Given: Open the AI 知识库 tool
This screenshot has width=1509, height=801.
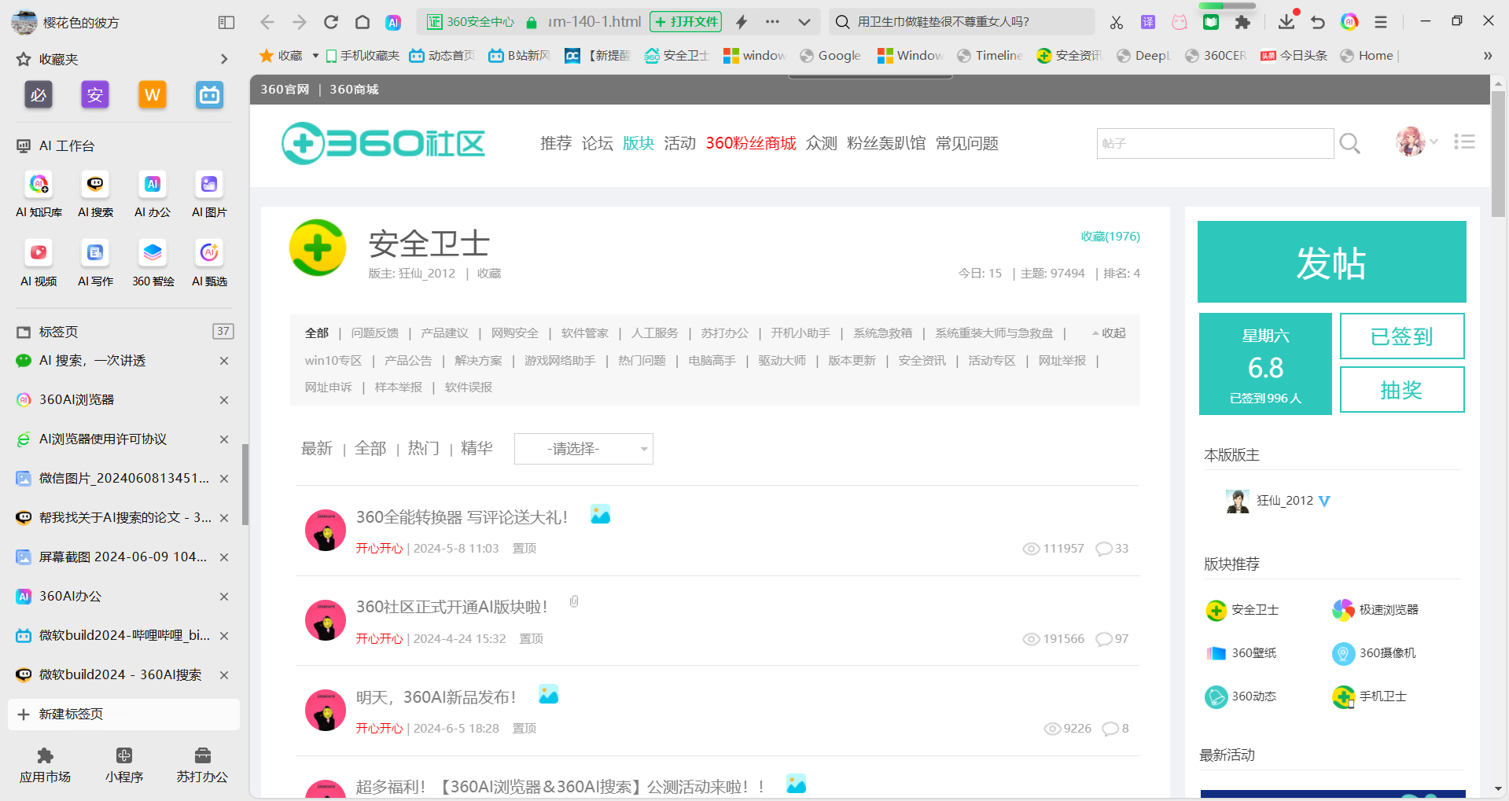Looking at the screenshot, I should [39, 194].
